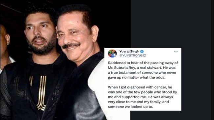
Task: Open the round profile avatar on tweet
Action: point(112,54)
